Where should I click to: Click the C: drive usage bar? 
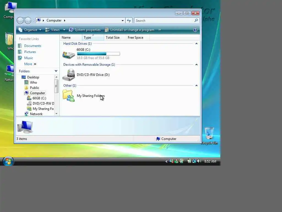pyautogui.click(x=98, y=54)
